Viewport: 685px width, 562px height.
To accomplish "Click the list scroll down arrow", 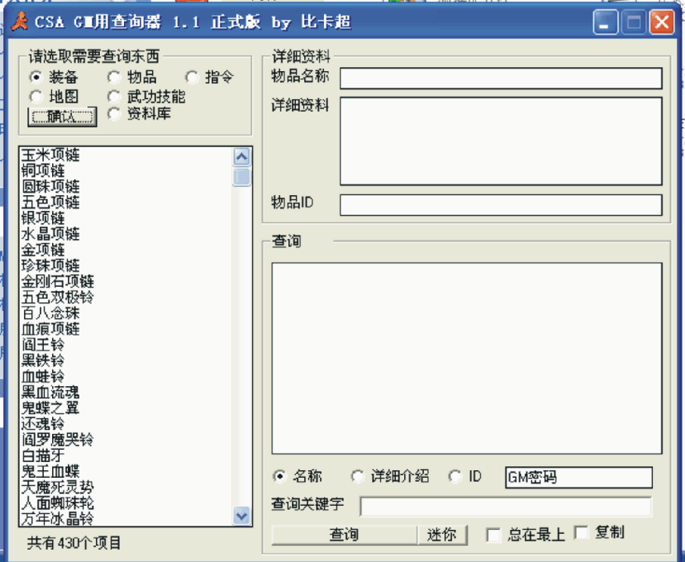I will [x=242, y=515].
